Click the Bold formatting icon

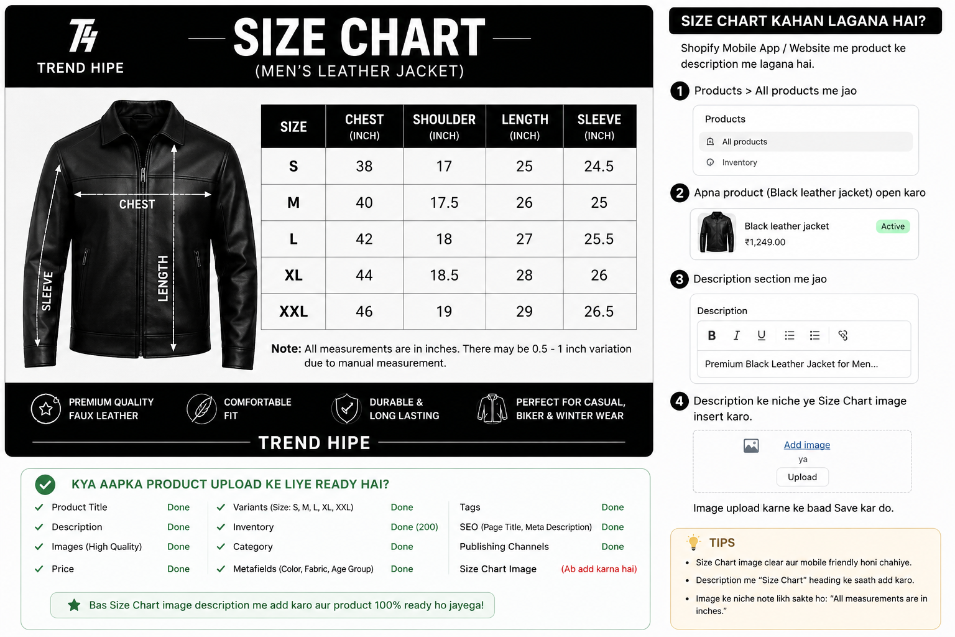point(712,335)
